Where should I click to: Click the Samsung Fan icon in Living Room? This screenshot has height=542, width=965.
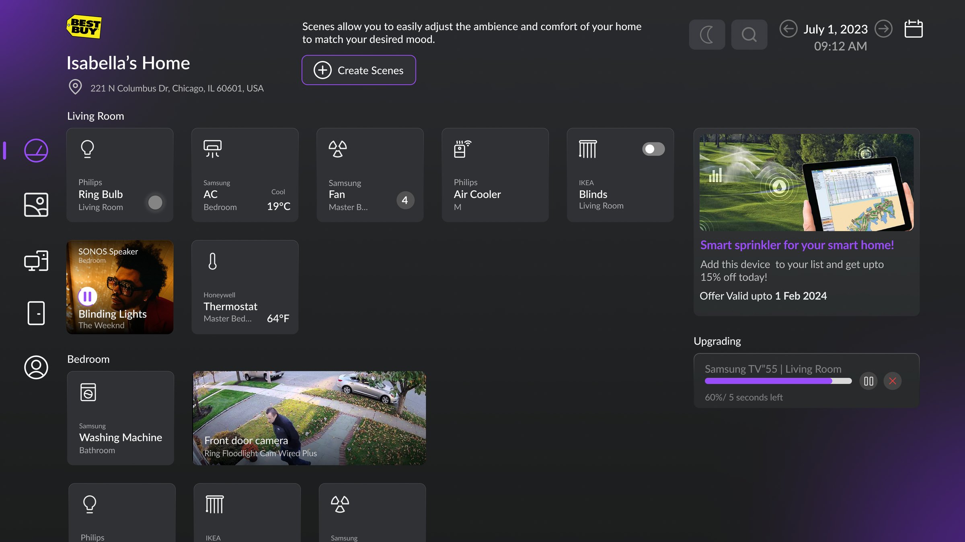coord(338,149)
